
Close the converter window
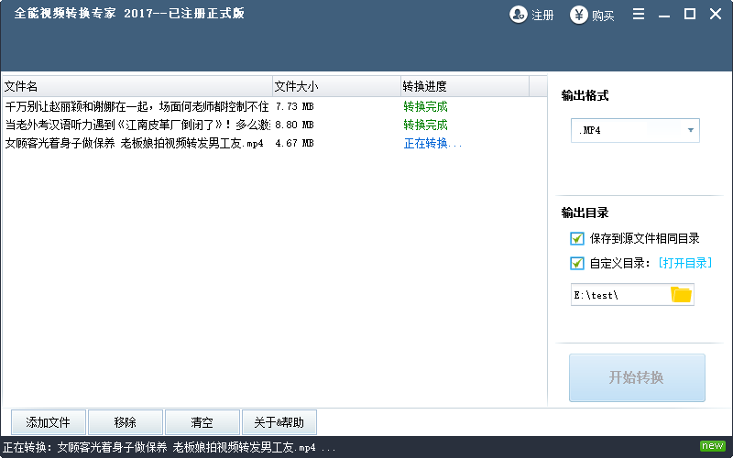pyautogui.click(x=716, y=14)
